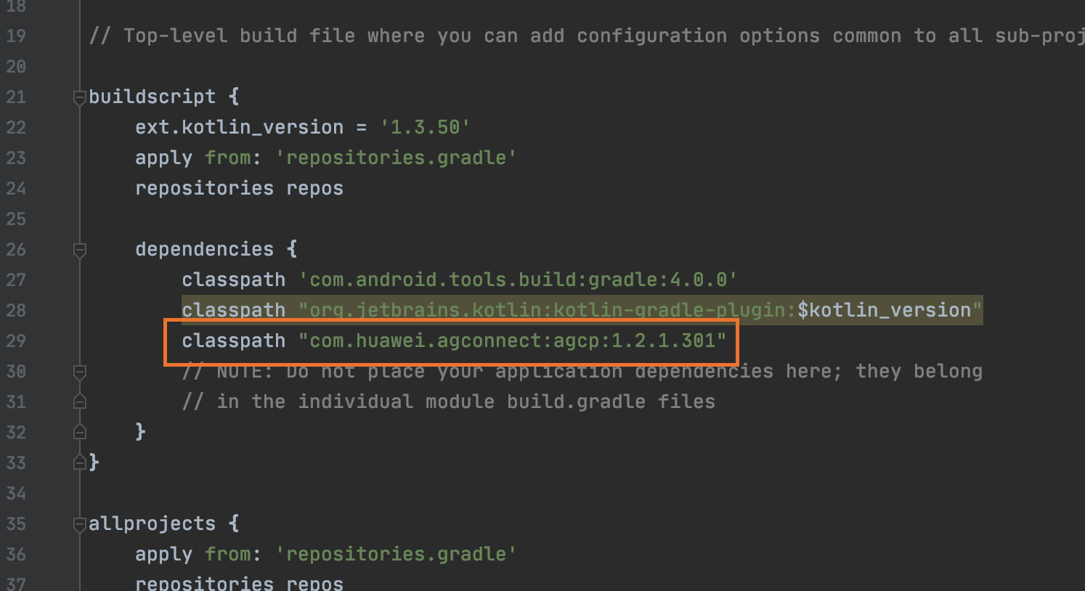Click 'repositories.gradle' string inside allprojects
The width and height of the screenshot is (1085, 591).
click(396, 555)
